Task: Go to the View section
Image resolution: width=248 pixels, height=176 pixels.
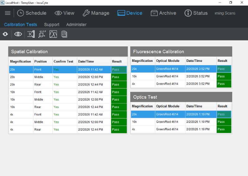Action: (x=64, y=13)
